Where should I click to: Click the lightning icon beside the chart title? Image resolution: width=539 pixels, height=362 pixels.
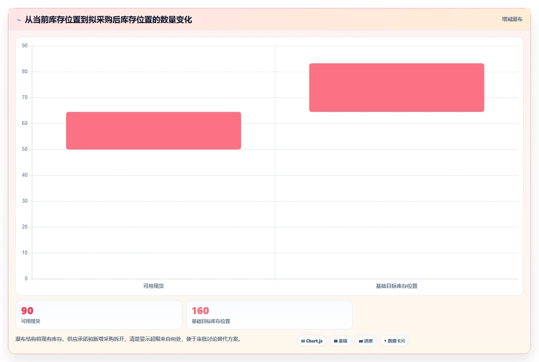(19, 20)
